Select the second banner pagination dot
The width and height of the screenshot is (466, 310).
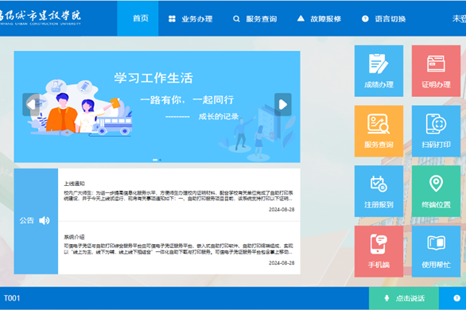(160, 160)
